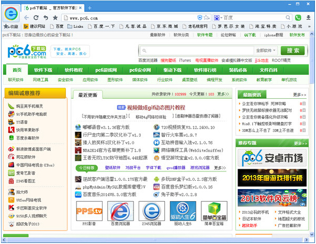
Task: Select the 最近更新 tab
Action: 88,95
